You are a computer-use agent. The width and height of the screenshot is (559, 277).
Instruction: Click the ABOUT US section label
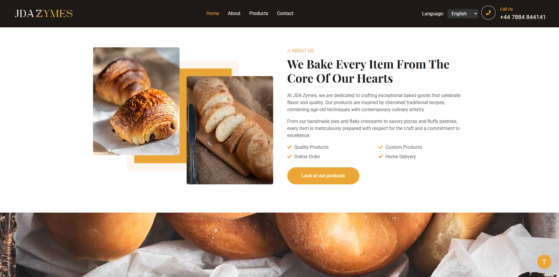click(x=300, y=51)
